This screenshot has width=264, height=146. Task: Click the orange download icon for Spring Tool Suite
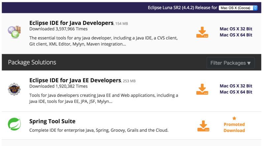click(203, 126)
